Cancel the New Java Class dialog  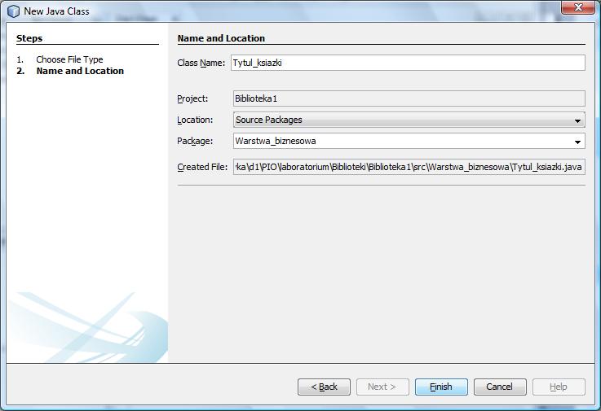pyautogui.click(x=500, y=387)
